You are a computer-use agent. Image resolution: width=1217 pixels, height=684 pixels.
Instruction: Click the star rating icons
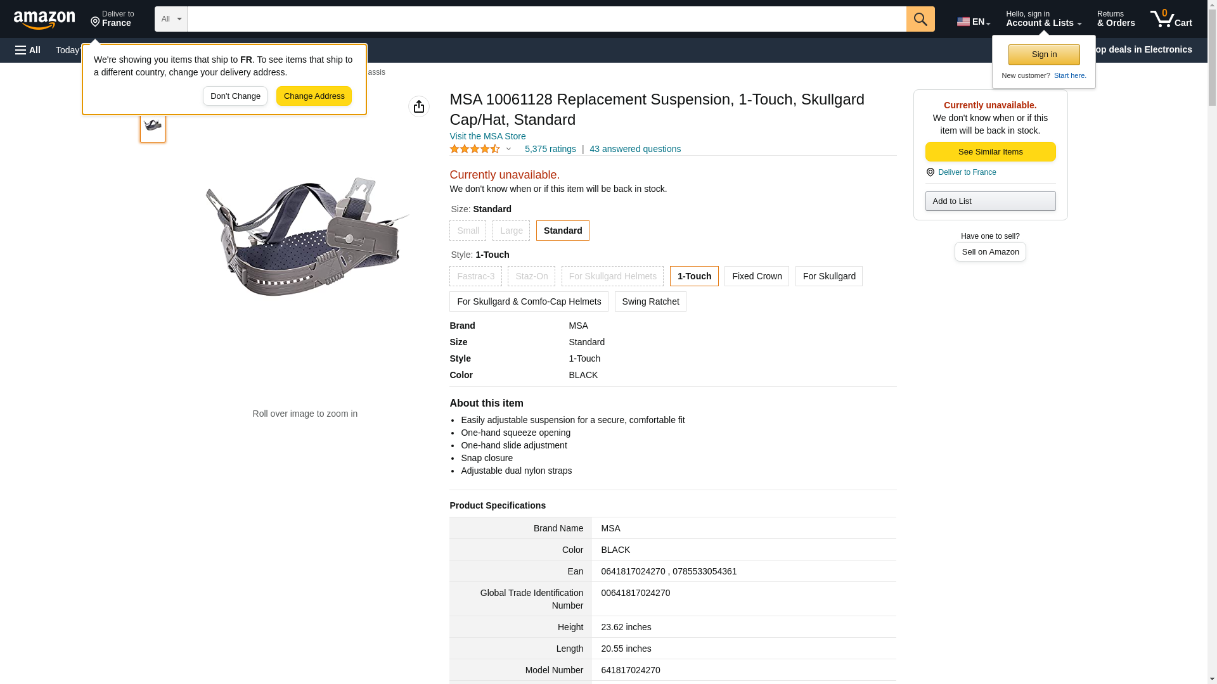[475, 149]
